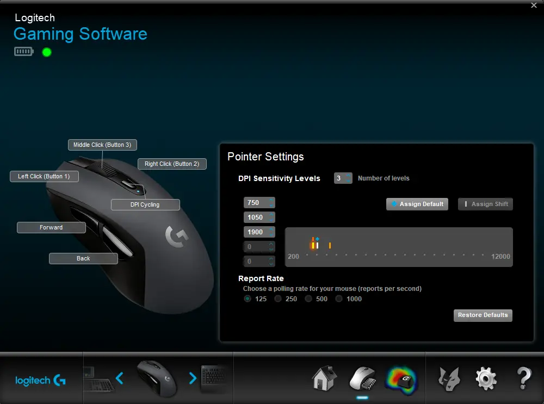This screenshot has width=544, height=404.
Task: Click the green connection status indicator
Action: pos(47,52)
